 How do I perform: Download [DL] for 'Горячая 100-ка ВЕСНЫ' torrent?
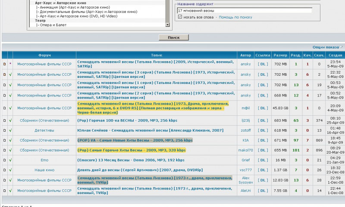[x=263, y=120]
